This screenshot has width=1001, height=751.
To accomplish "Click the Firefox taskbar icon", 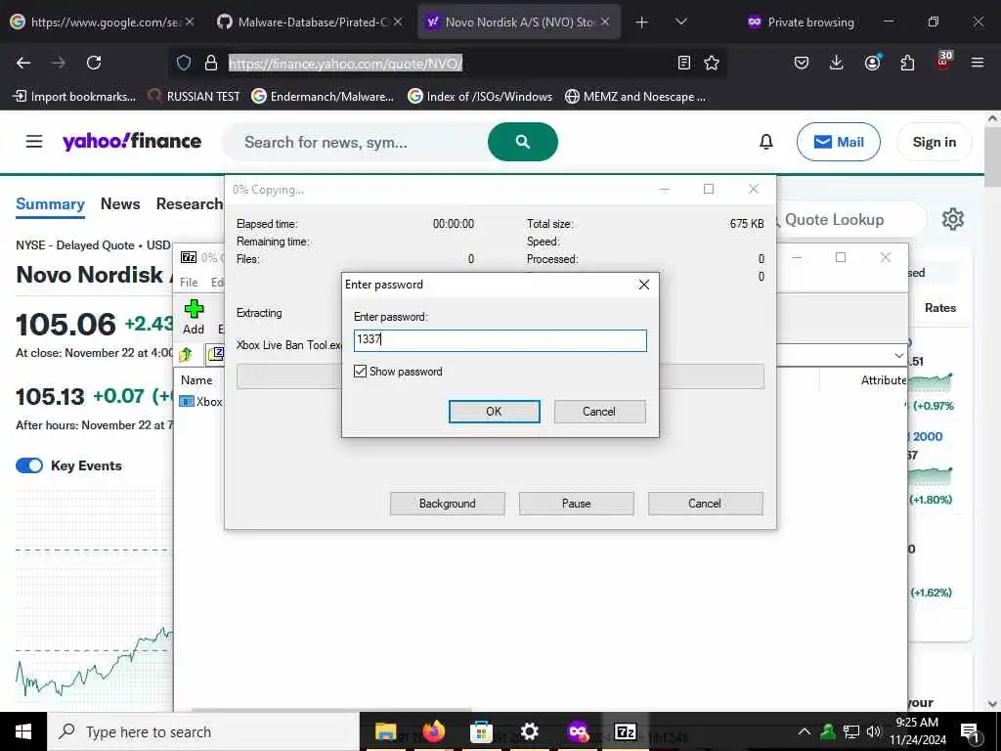I will click(x=433, y=731).
